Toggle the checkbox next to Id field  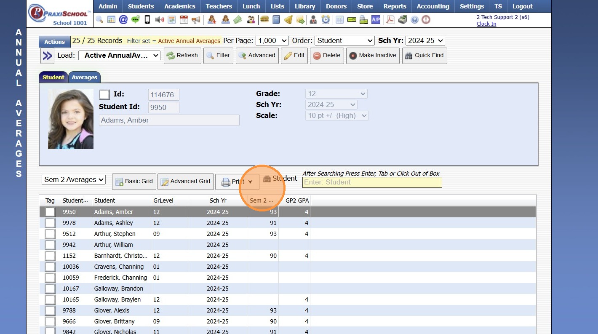[104, 94]
